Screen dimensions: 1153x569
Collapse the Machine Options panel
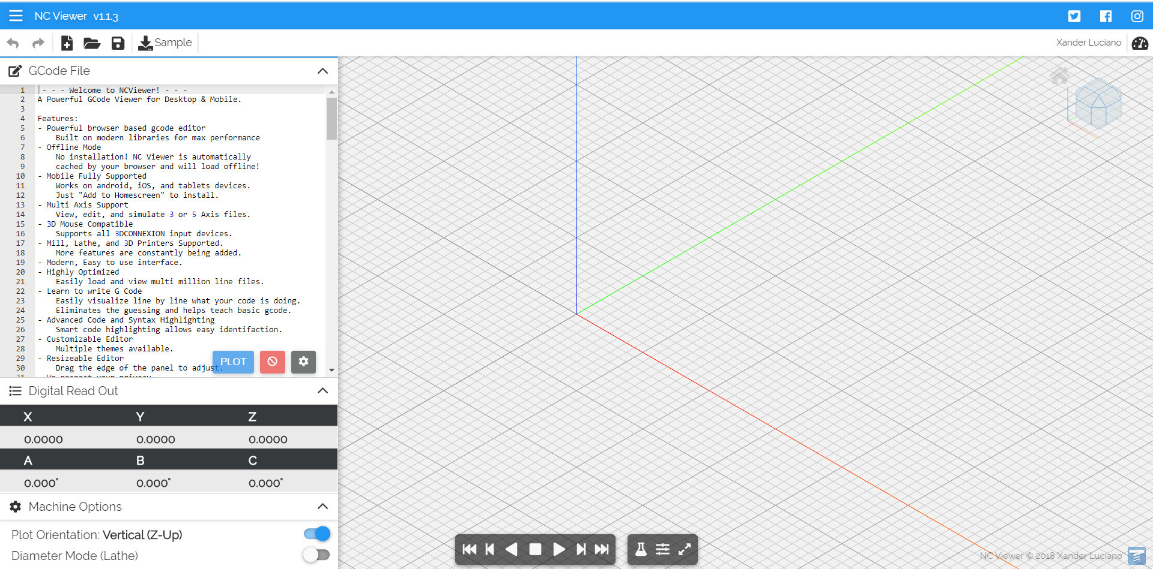[x=322, y=507]
